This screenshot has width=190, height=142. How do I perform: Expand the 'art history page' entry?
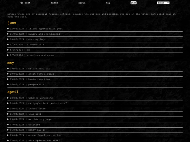[95, 119]
